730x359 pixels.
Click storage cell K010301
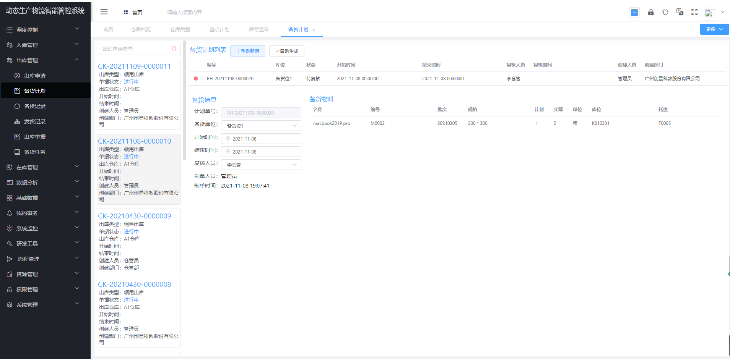[601, 123]
